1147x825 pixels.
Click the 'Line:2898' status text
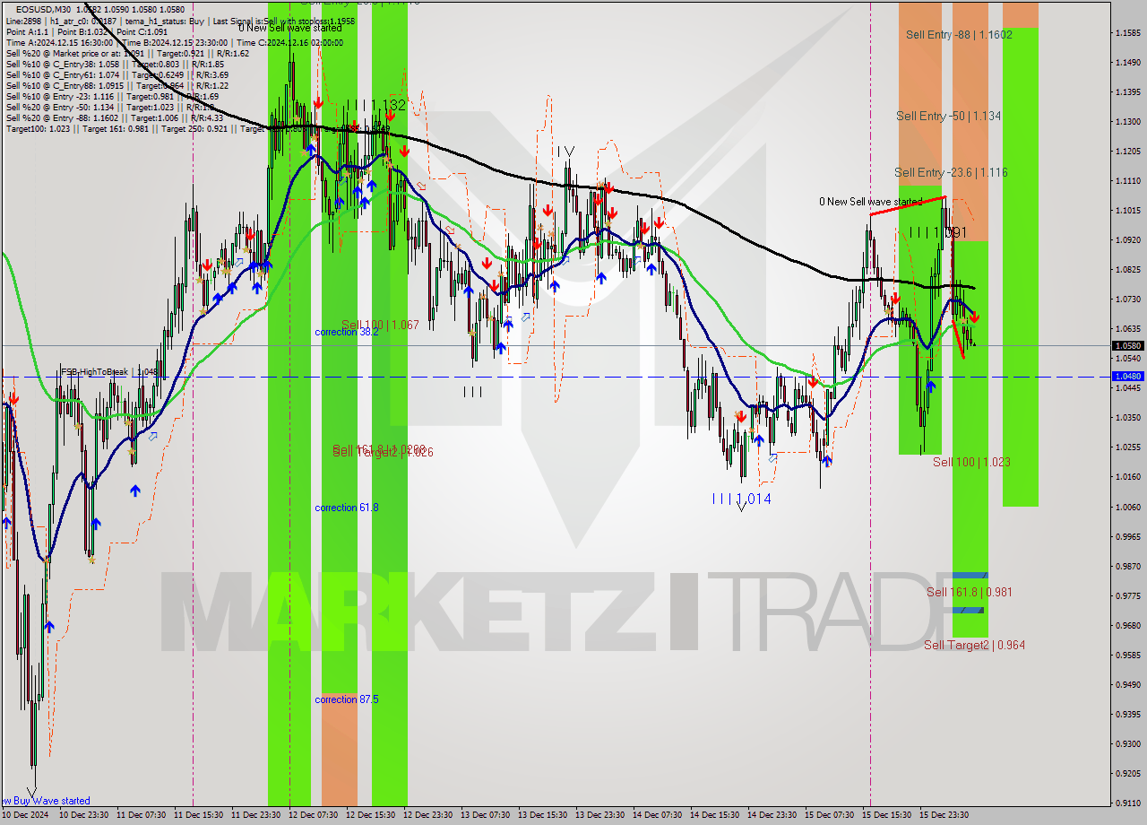tap(25, 21)
